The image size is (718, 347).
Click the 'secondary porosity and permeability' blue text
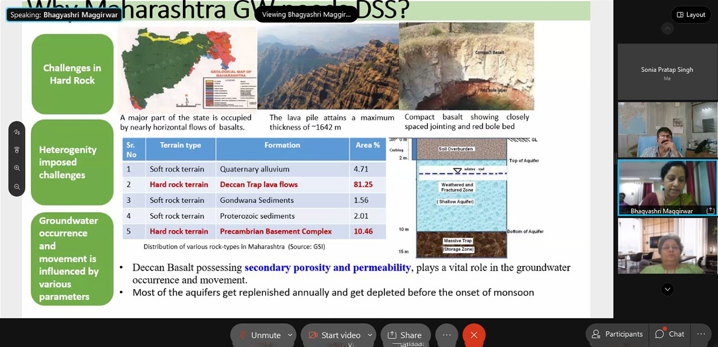click(328, 268)
